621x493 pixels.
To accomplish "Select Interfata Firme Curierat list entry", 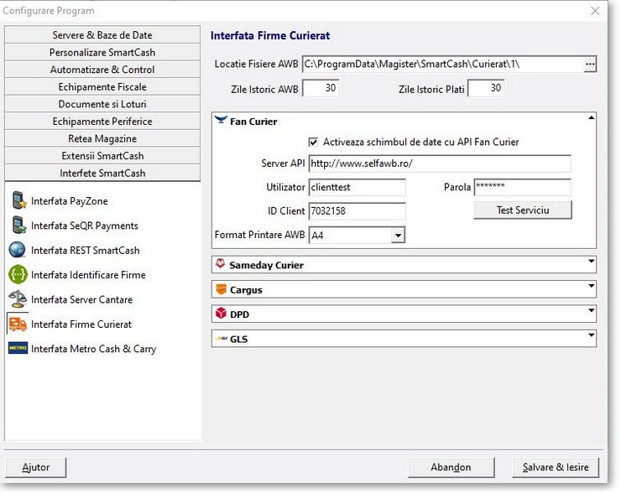I will pyautogui.click(x=81, y=324).
